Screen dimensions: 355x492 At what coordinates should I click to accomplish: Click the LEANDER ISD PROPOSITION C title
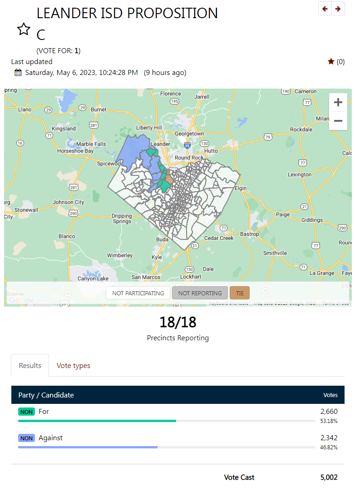127,24
